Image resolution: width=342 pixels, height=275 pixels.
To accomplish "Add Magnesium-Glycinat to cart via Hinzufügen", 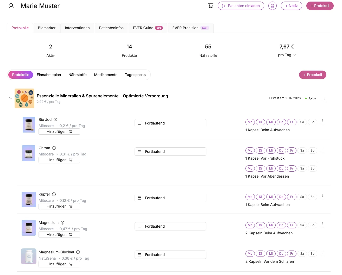I will (59, 264).
